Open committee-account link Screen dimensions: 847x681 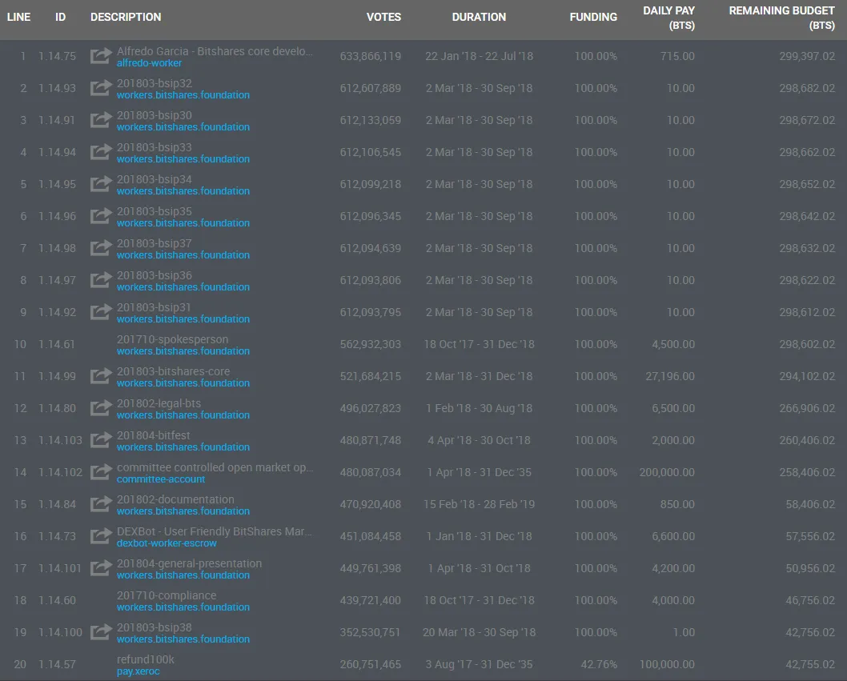[161, 479]
